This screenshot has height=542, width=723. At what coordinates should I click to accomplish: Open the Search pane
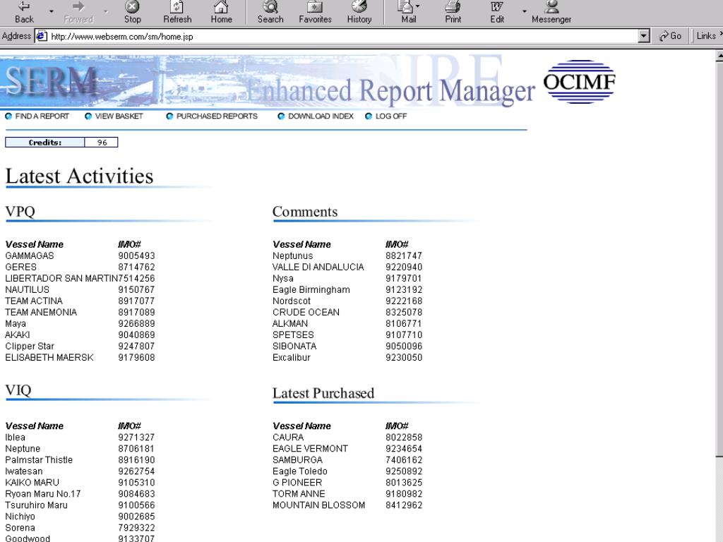[270, 13]
